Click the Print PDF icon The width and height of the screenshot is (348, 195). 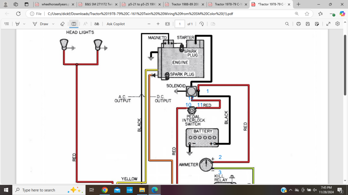pyautogui.click(x=298, y=24)
